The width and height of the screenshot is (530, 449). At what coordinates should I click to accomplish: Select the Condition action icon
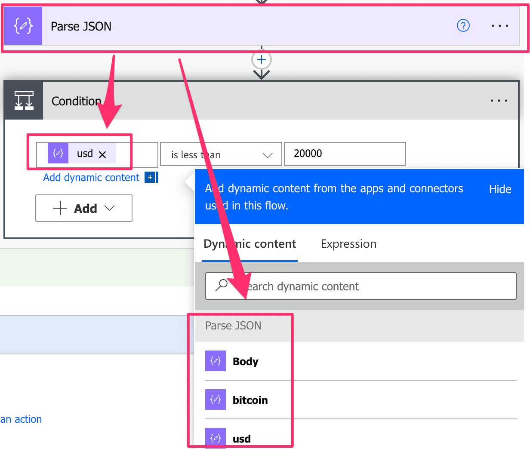pos(24,100)
